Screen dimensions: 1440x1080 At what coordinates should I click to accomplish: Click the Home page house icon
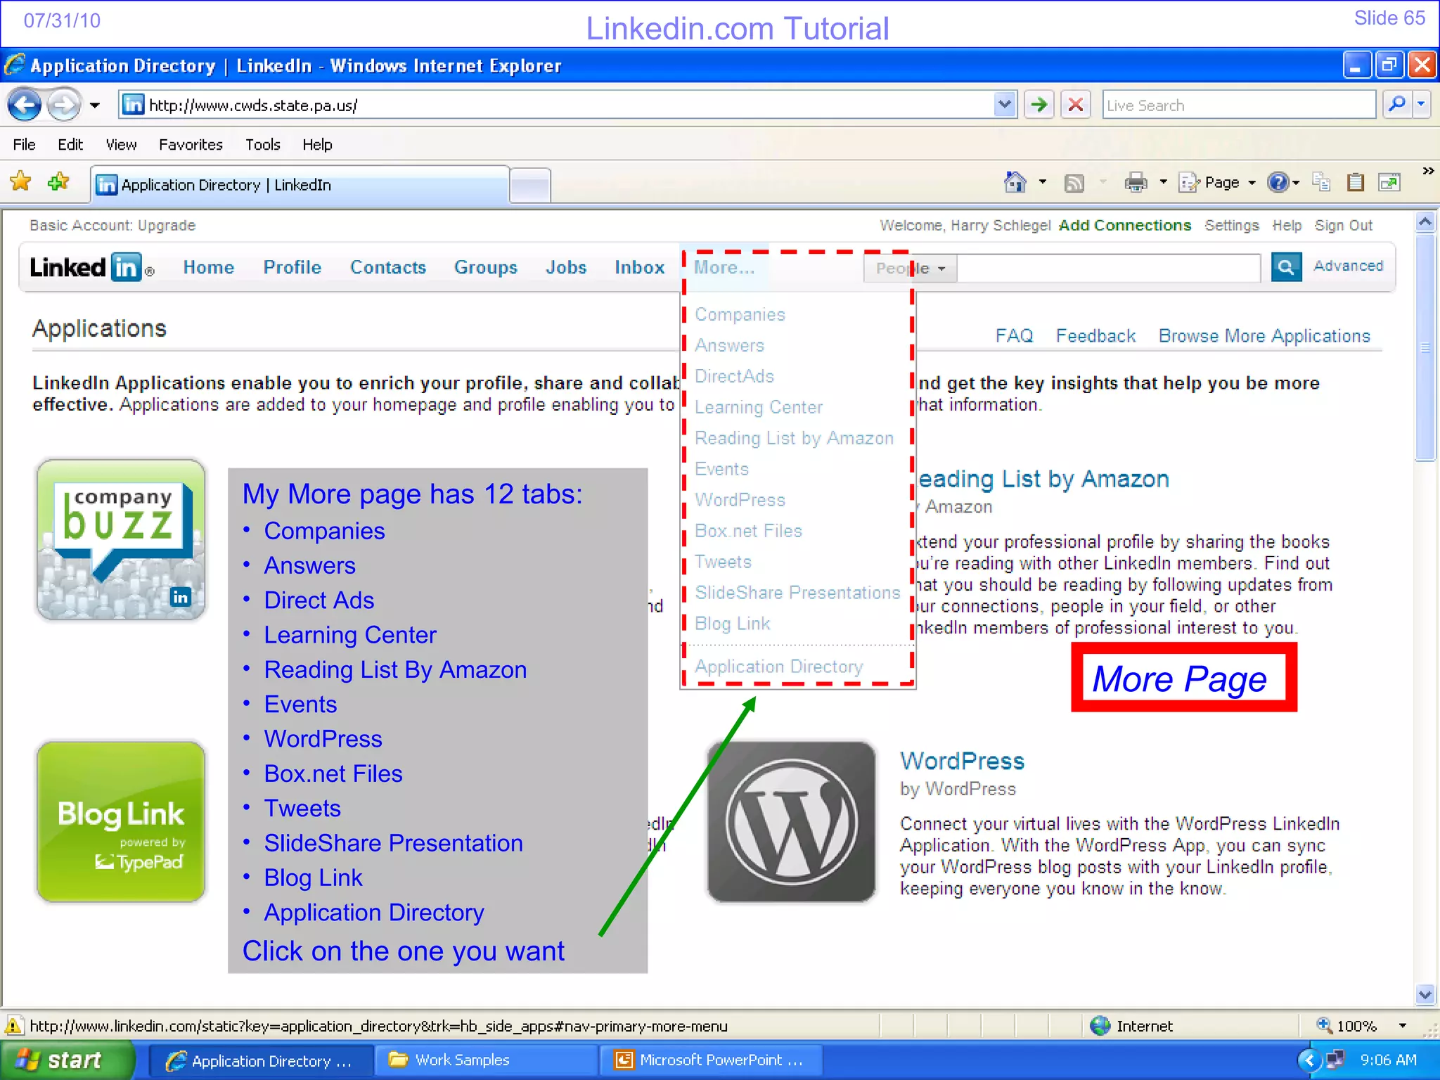pos(1015,182)
